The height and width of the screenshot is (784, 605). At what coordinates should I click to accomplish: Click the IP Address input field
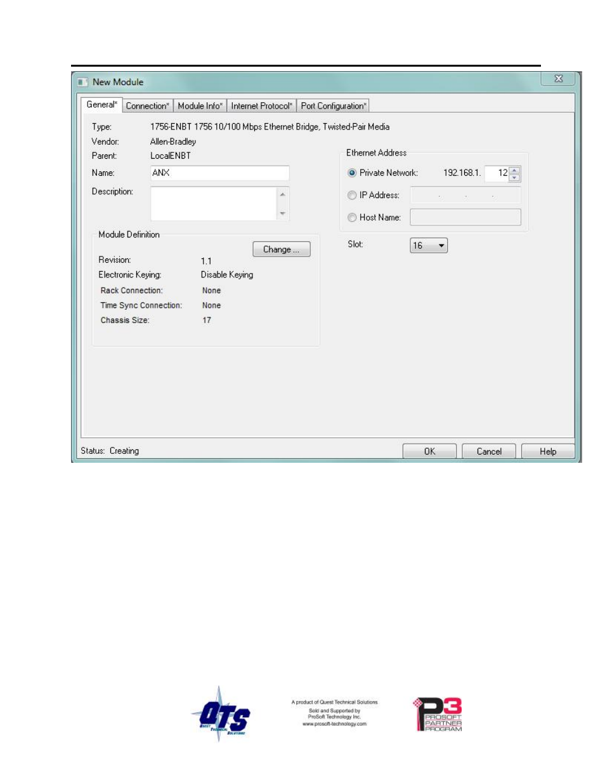pyautogui.click(x=465, y=196)
